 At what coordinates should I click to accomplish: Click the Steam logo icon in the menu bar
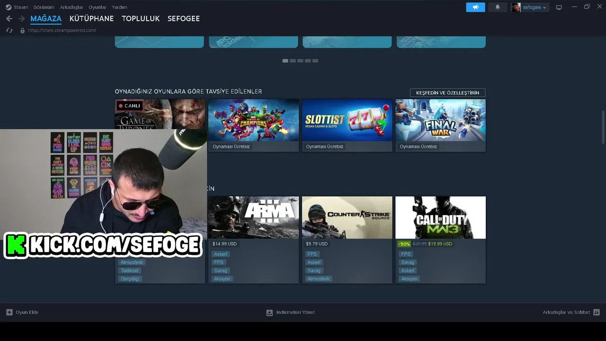tap(9, 7)
